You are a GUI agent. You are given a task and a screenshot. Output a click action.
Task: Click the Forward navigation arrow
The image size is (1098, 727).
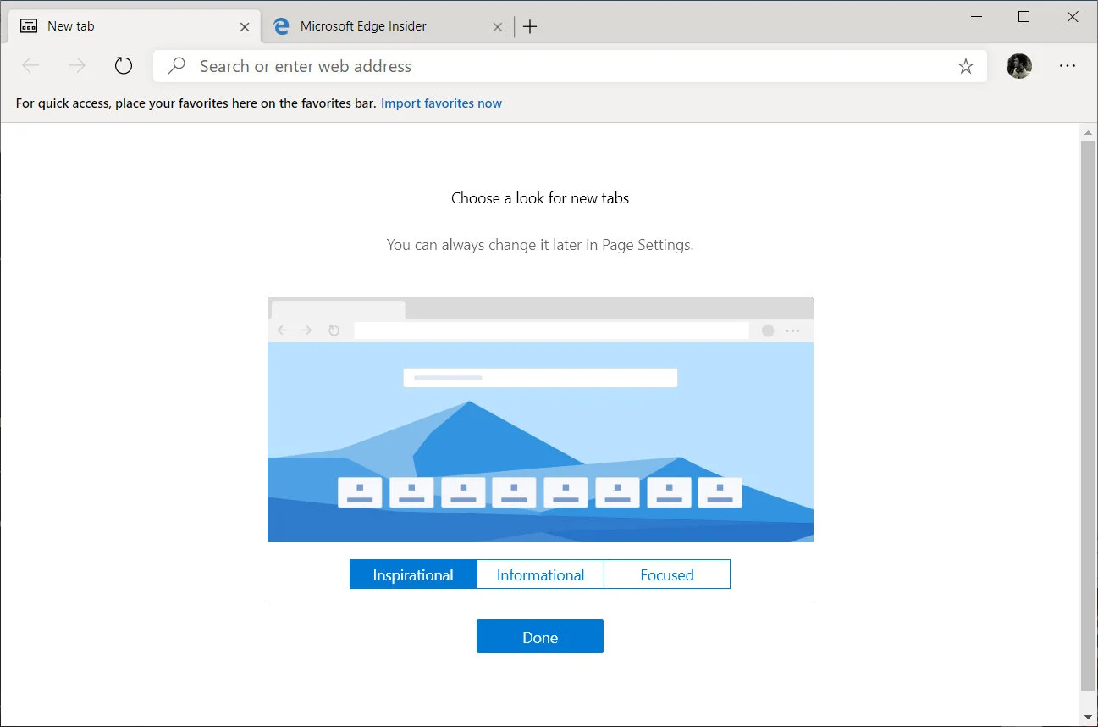point(77,66)
